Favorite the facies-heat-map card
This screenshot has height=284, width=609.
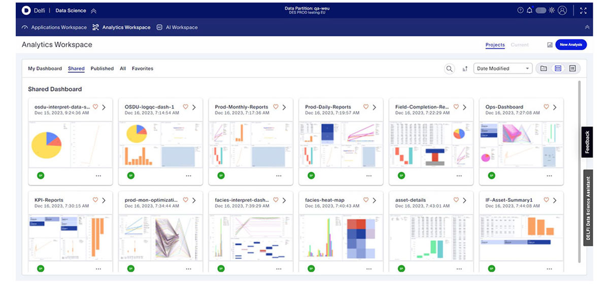(366, 200)
